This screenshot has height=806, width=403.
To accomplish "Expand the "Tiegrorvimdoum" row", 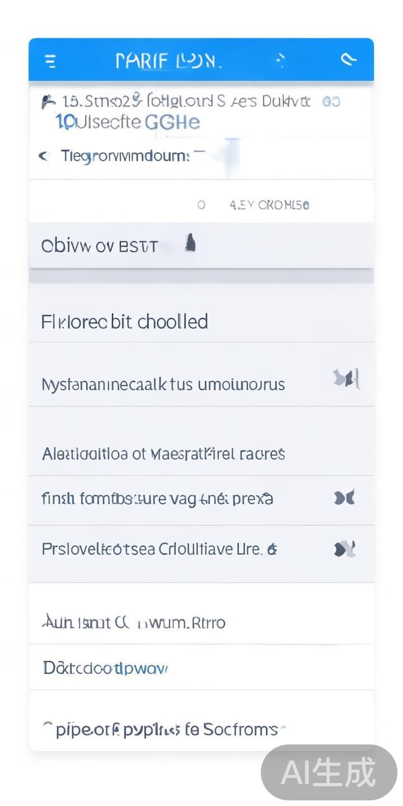I will pyautogui.click(x=125, y=156).
